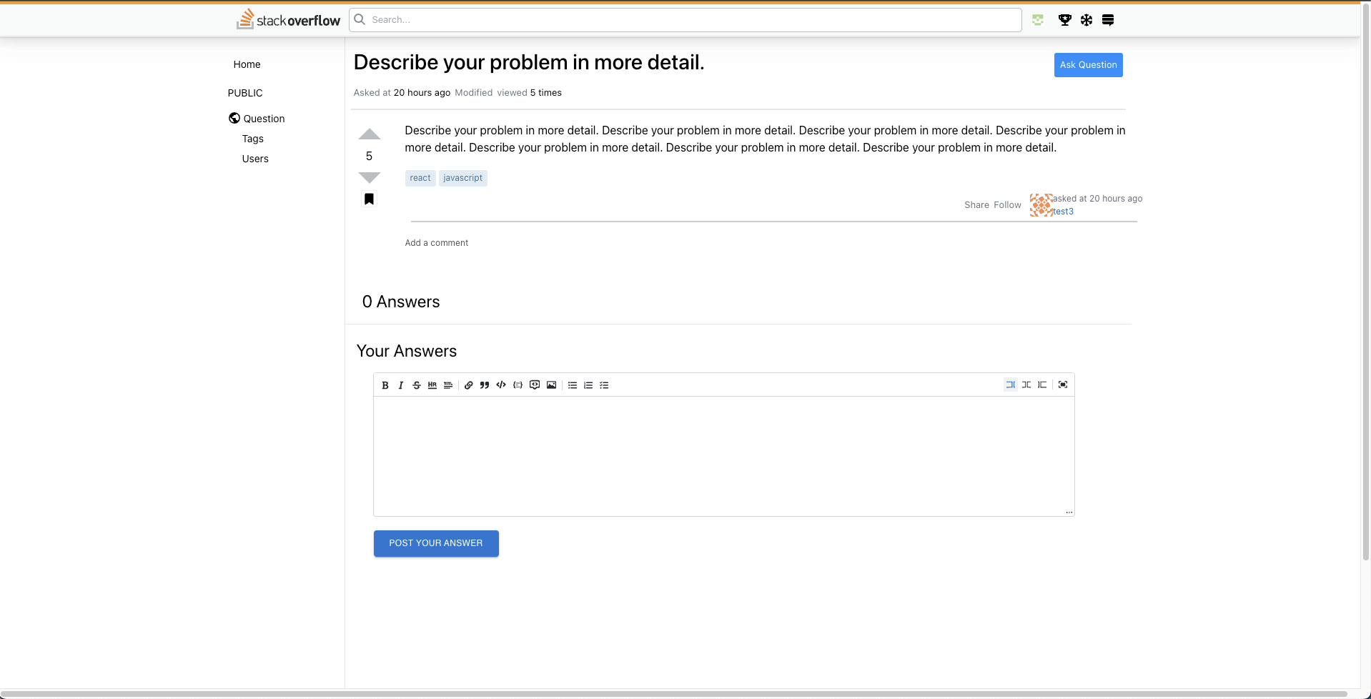The height and width of the screenshot is (699, 1371).
Task: Insert a comment from the editor toolbar
Action: point(535,385)
